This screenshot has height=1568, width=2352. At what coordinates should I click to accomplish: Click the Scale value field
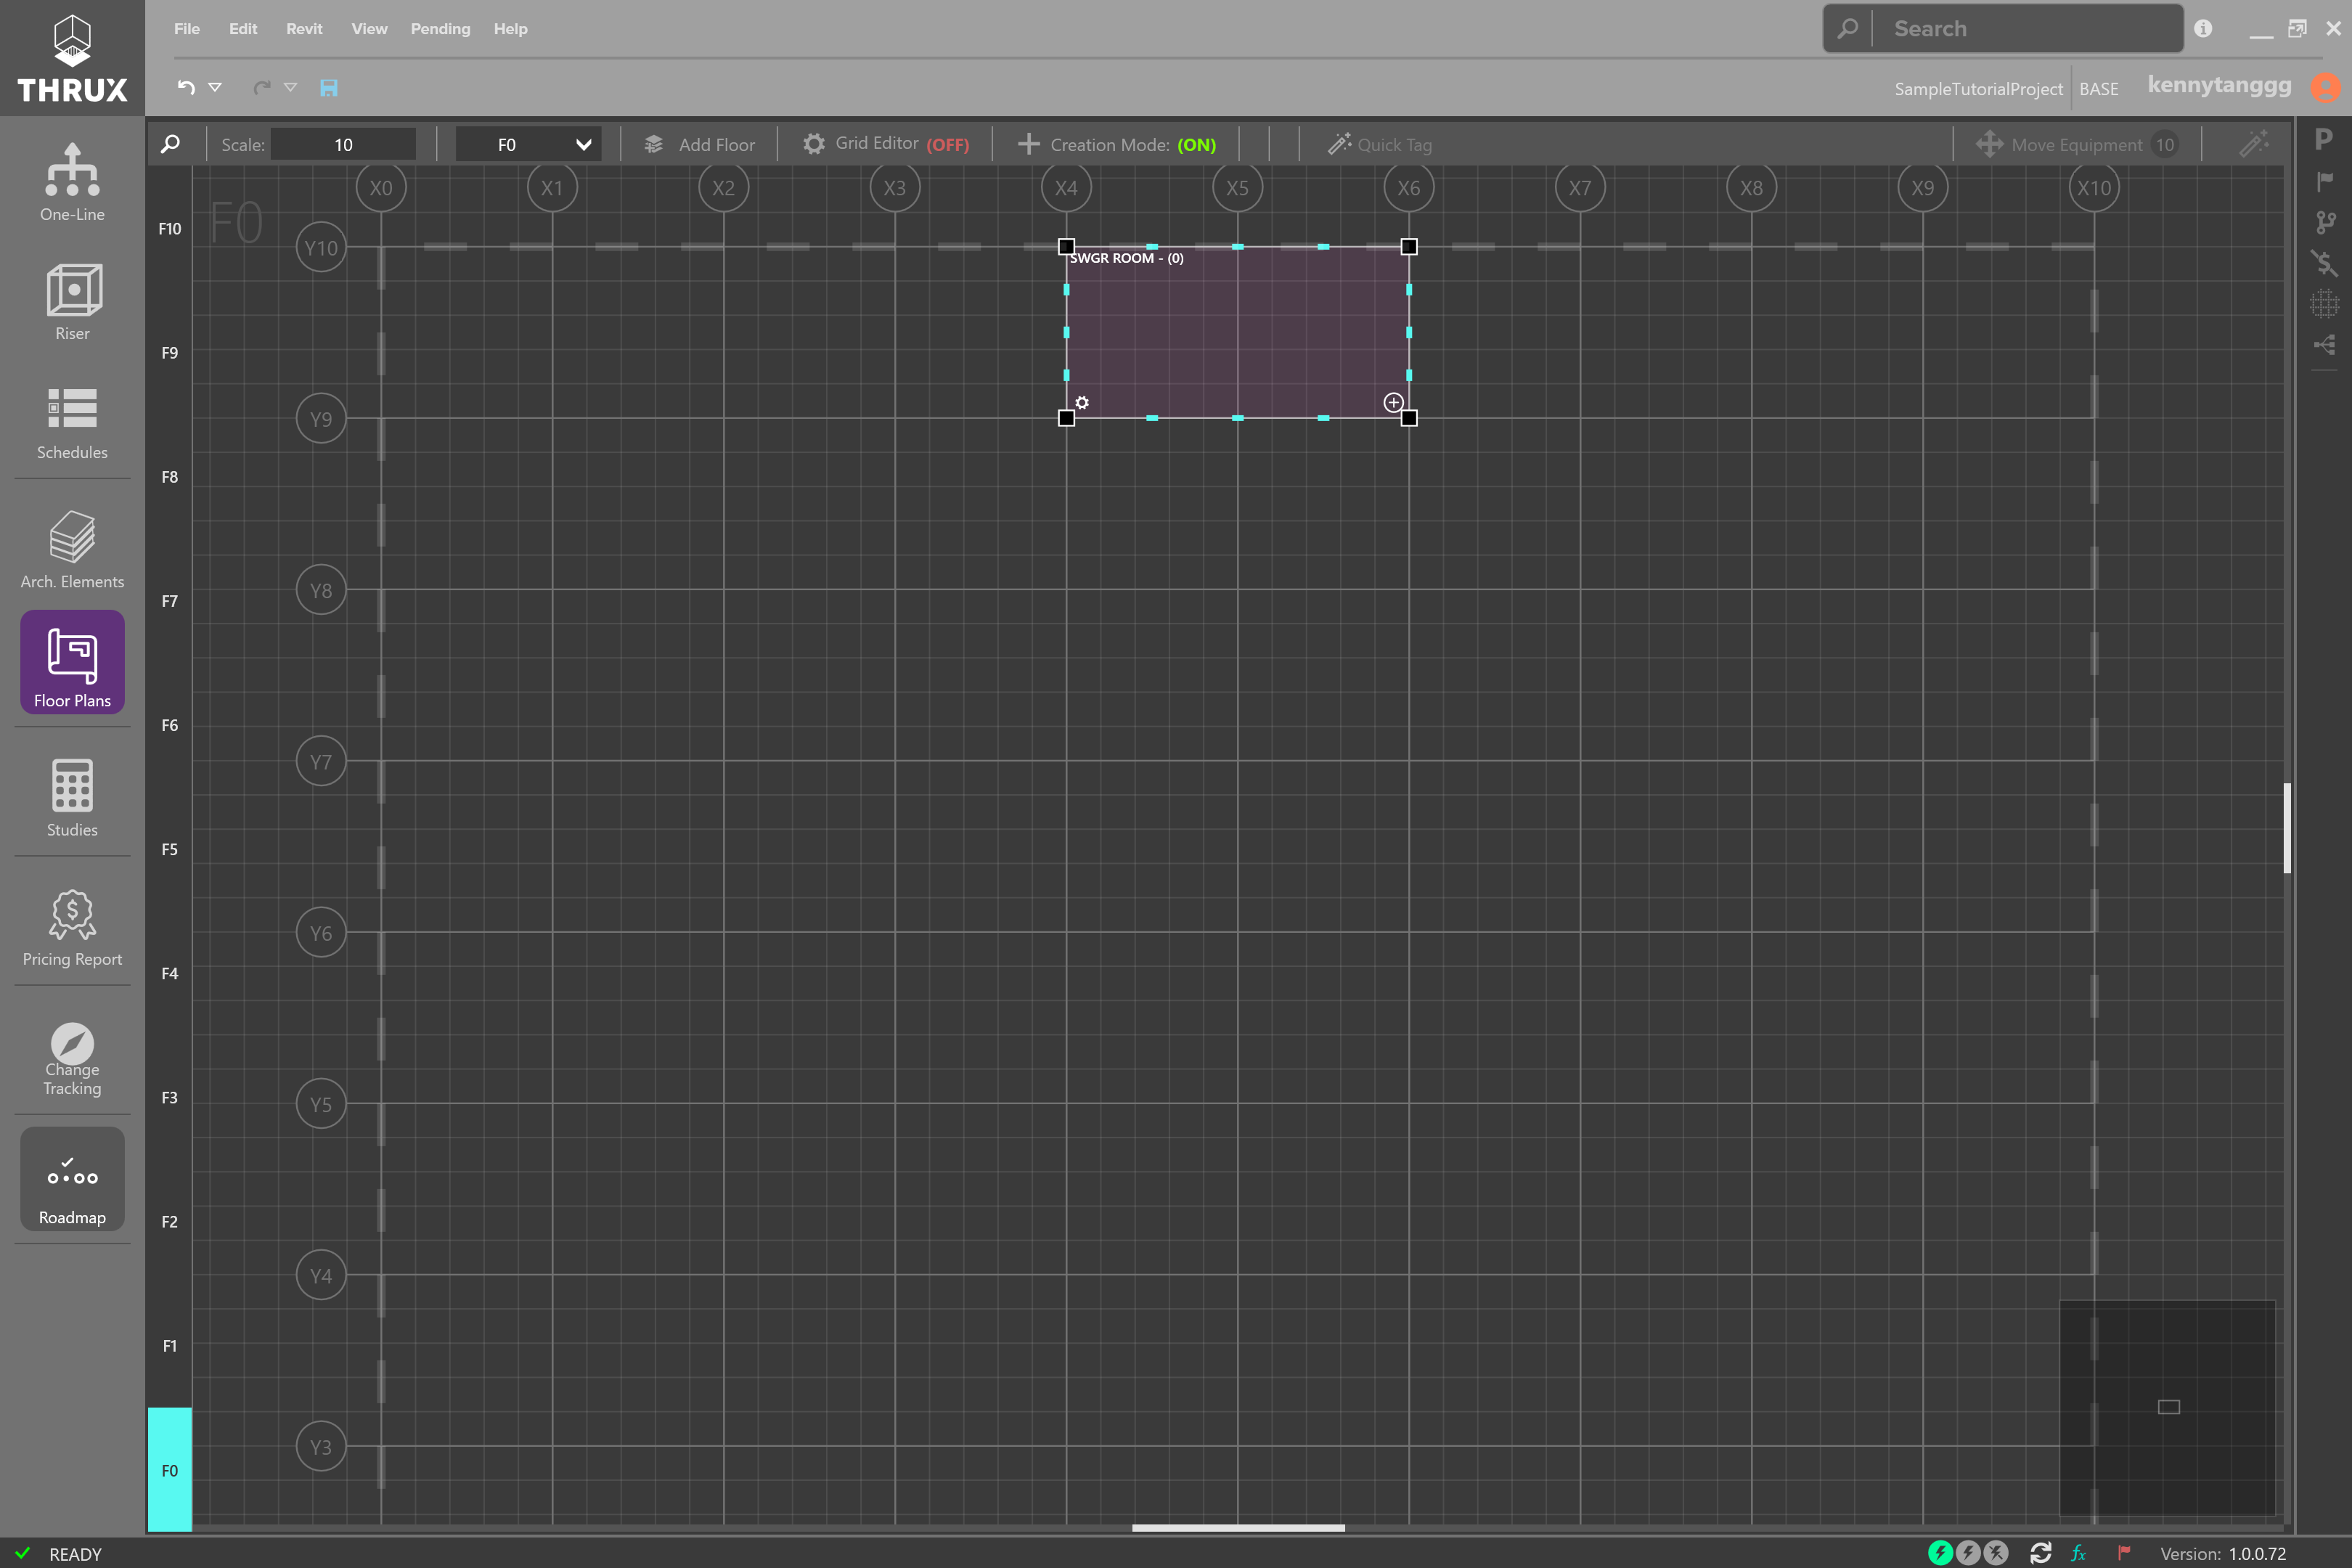coord(343,144)
